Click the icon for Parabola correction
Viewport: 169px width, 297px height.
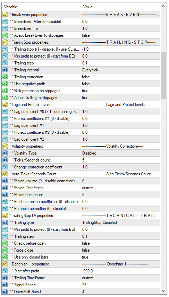click(x=5, y=209)
